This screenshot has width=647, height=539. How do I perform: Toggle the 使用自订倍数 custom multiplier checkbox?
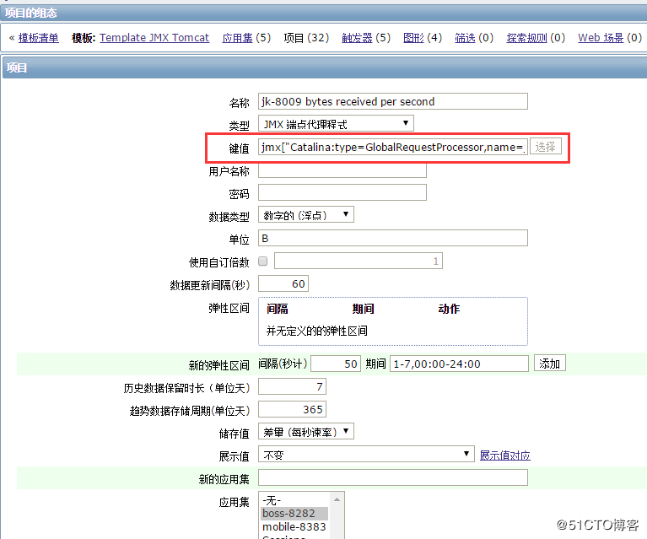[x=263, y=261]
